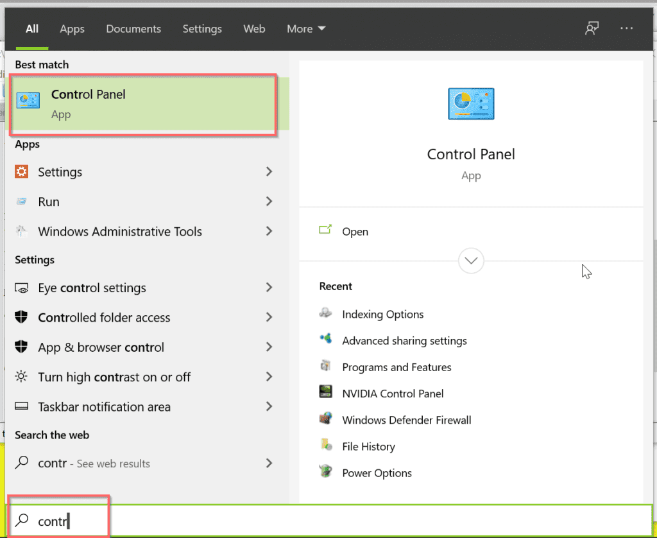Expand Eye control settings result
Viewport: 657px width, 538px height.
point(269,288)
